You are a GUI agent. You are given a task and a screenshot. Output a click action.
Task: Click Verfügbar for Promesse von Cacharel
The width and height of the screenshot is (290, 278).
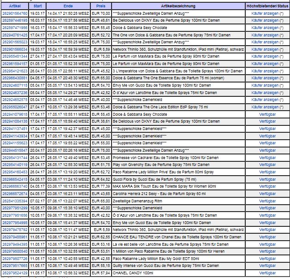[x=267, y=158]
